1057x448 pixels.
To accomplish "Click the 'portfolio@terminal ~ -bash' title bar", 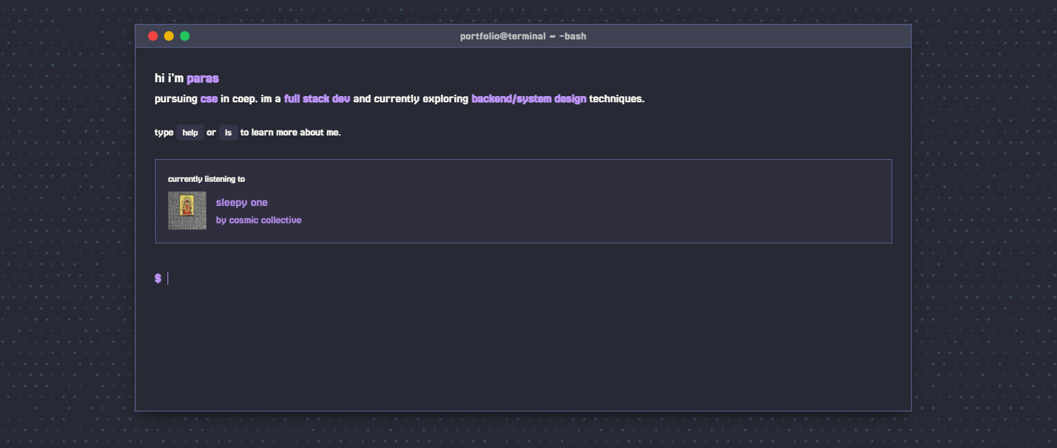I will point(523,36).
